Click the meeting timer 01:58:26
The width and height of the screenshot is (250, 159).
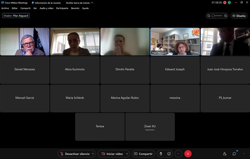click(216, 3)
